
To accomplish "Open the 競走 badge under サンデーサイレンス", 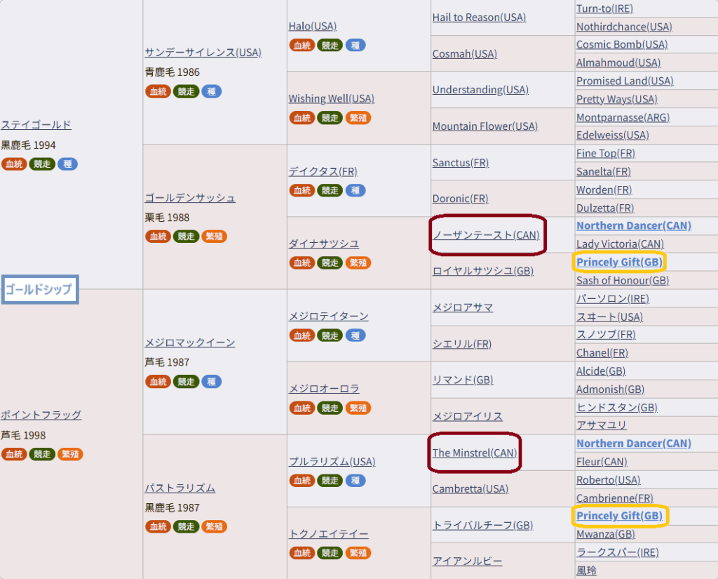I will (186, 91).
